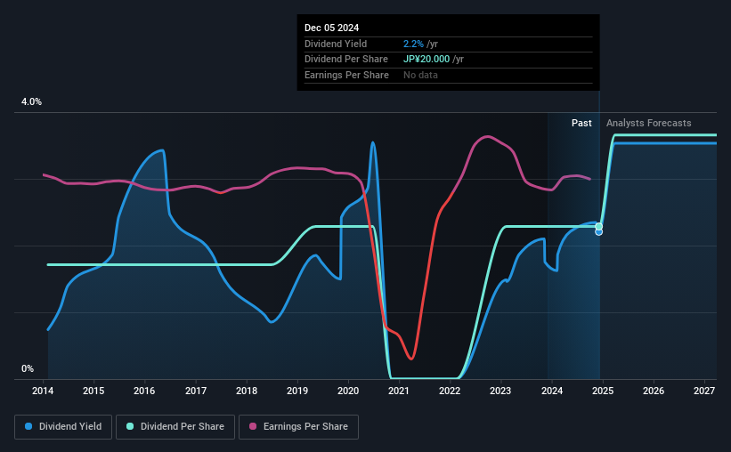Click the 2025 x-axis label

coord(602,391)
